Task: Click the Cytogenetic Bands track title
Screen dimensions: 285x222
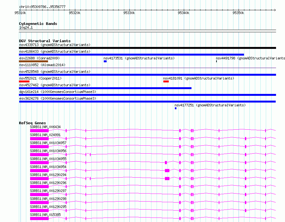Action: 38,24
